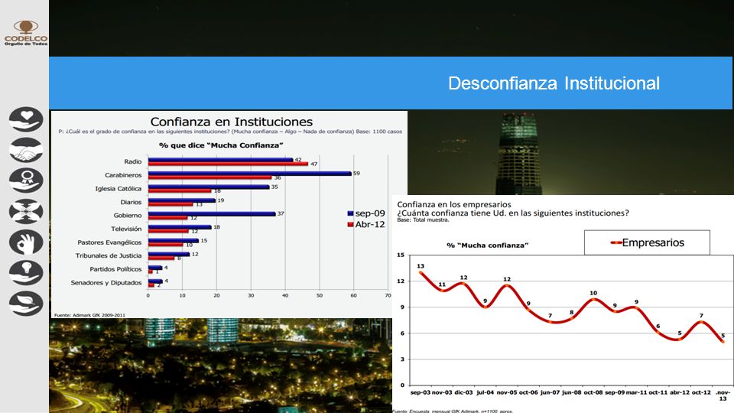
Task: Select the OK hand gesture icon
Action: (26, 242)
